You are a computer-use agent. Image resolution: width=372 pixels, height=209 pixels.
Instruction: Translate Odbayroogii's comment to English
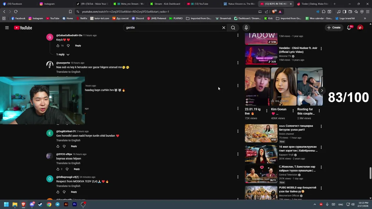pyautogui.click(x=68, y=186)
